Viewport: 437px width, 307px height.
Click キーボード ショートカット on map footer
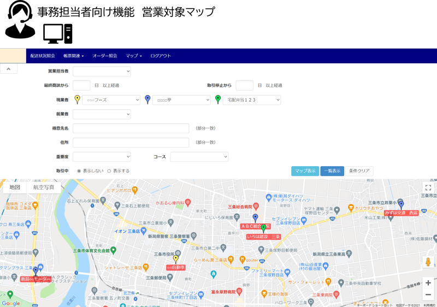[375, 305]
